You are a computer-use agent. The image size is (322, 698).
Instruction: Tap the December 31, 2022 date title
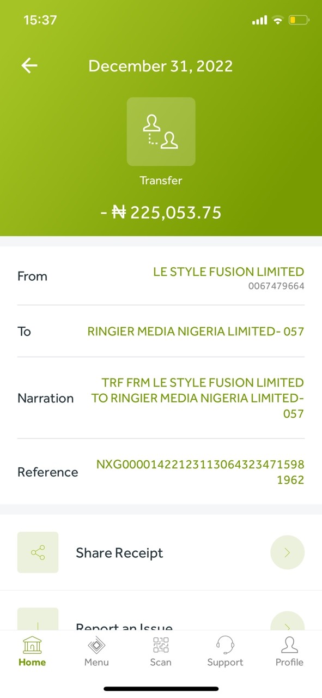click(161, 66)
